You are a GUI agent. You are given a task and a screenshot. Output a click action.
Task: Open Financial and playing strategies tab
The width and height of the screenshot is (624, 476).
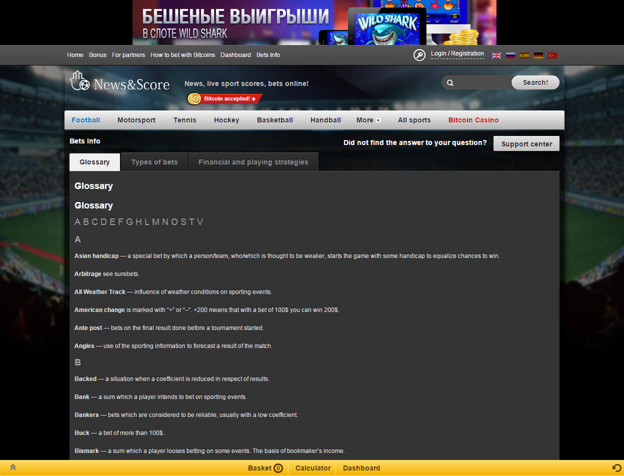pos(253,162)
